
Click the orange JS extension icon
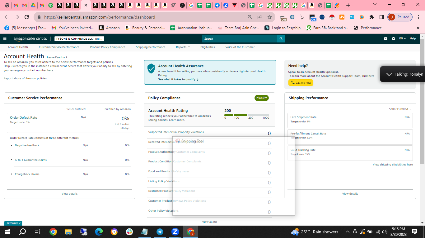click(342, 17)
